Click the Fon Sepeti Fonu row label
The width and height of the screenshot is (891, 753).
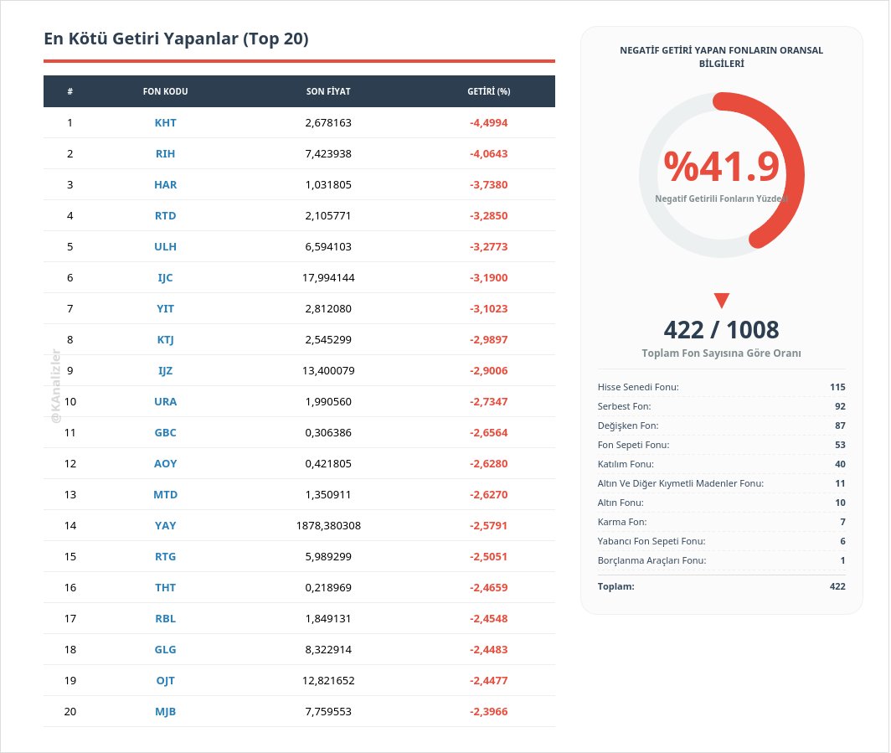coord(634,445)
